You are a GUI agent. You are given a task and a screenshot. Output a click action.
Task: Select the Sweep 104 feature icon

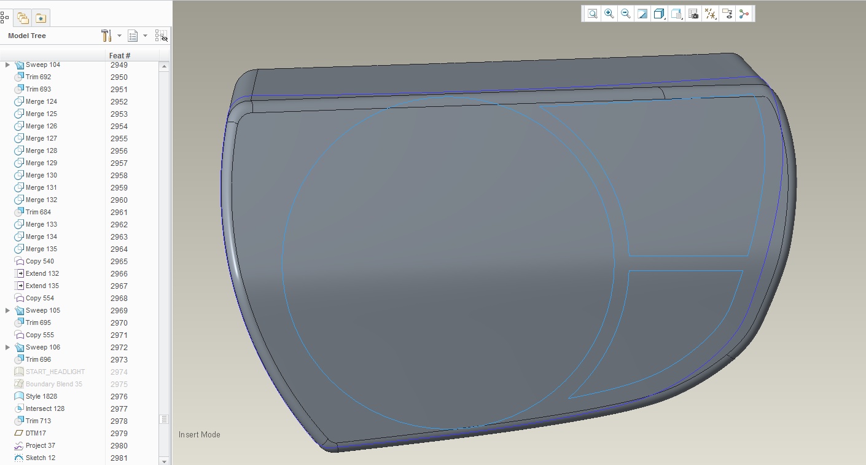(x=19, y=64)
